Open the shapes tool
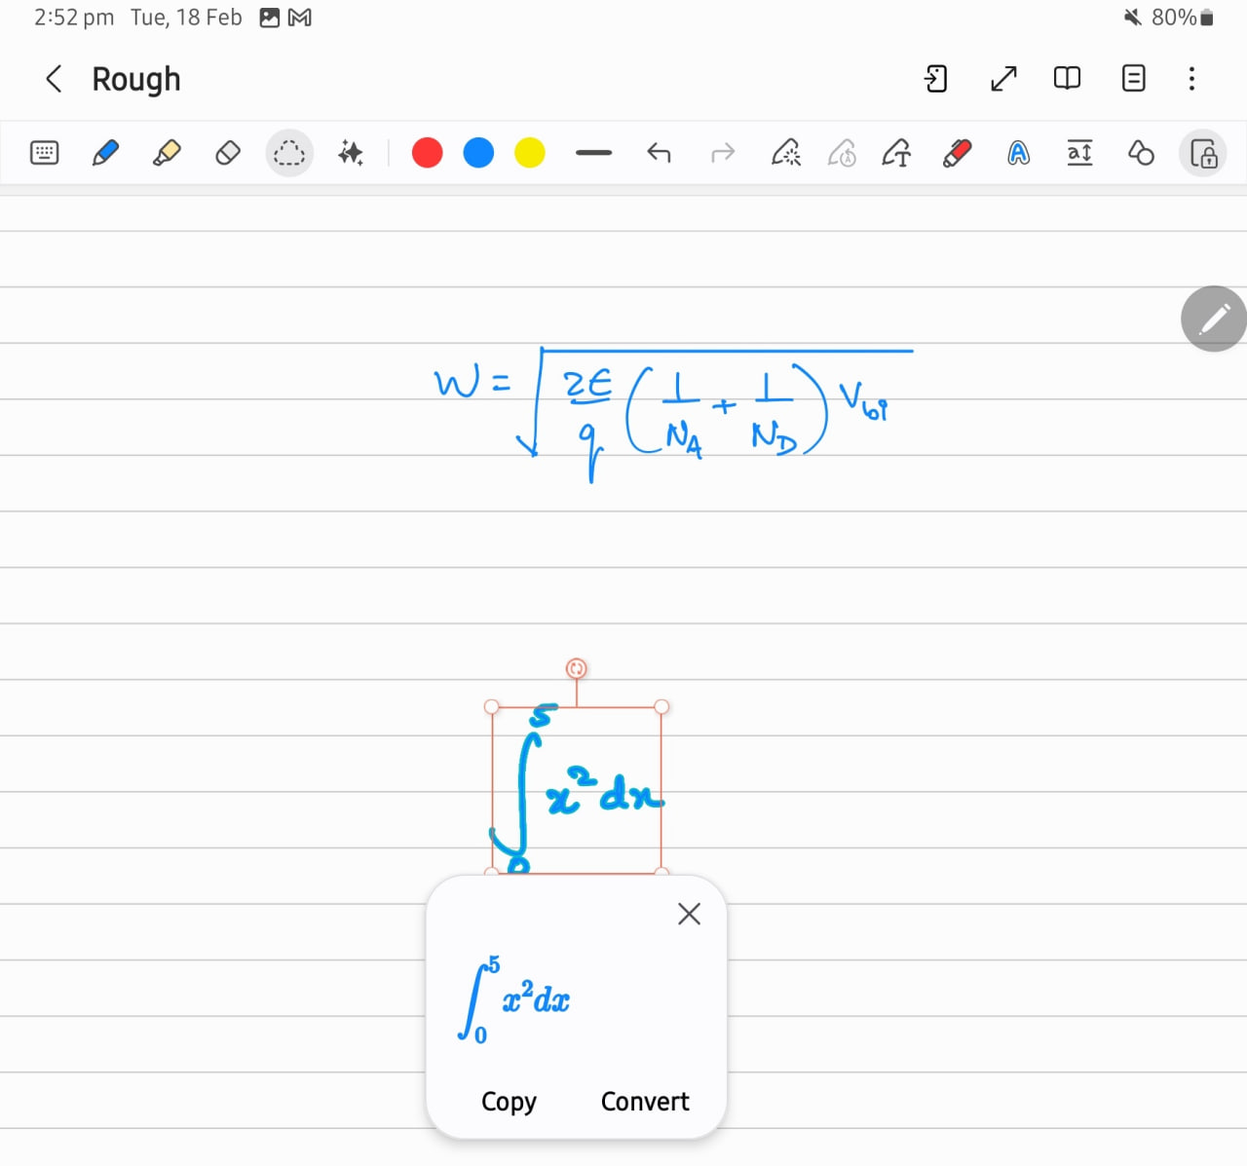Viewport: 1247px width, 1166px height. [x=1141, y=153]
